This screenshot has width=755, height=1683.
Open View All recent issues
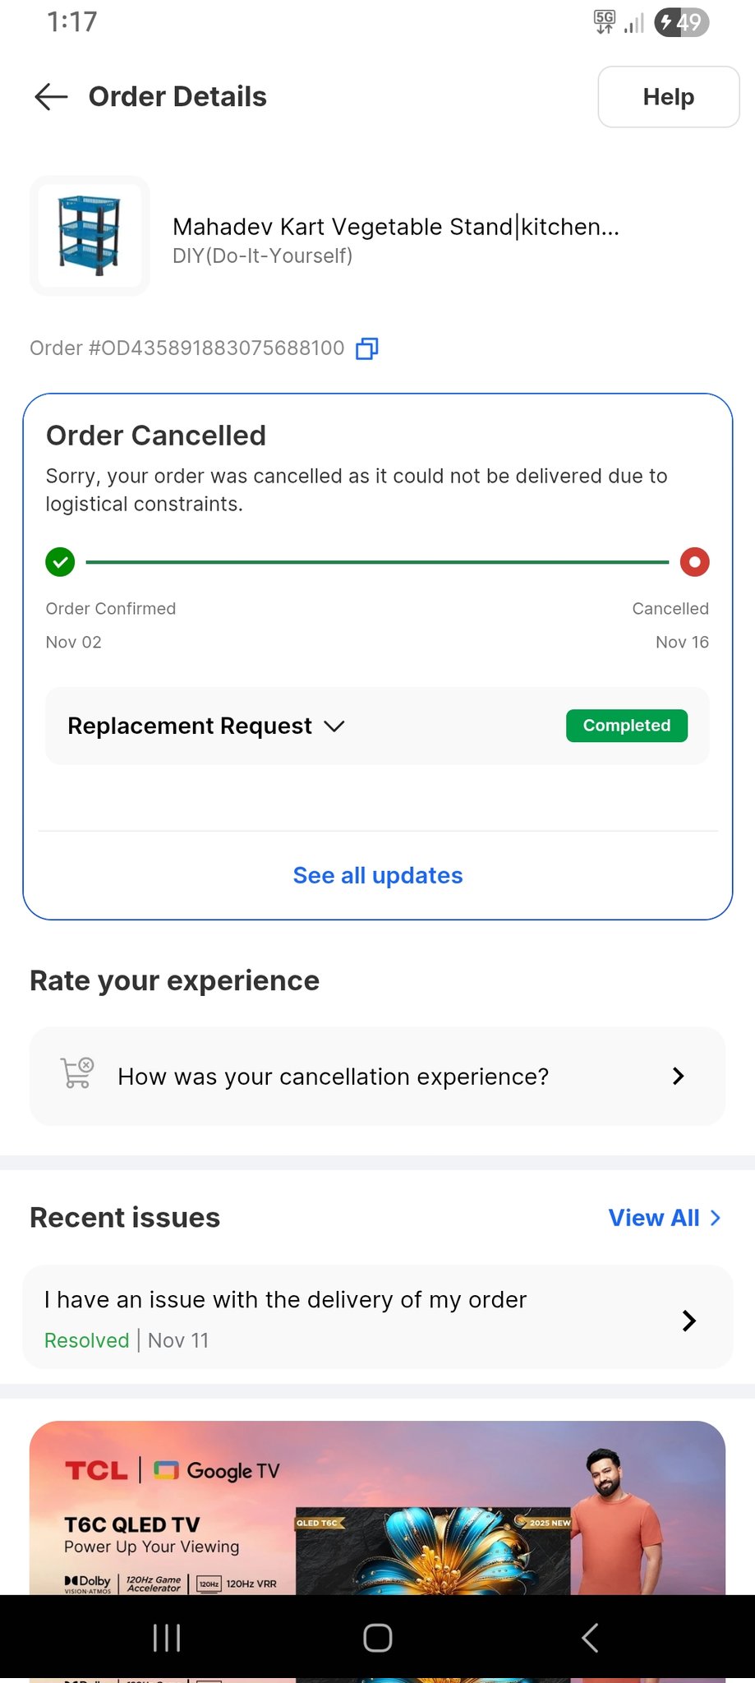(664, 1218)
